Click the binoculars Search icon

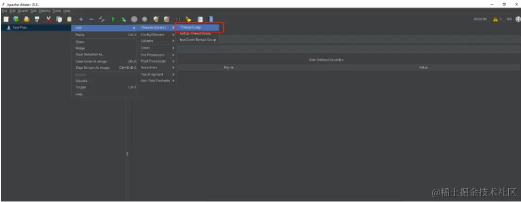pyautogui.click(x=178, y=19)
